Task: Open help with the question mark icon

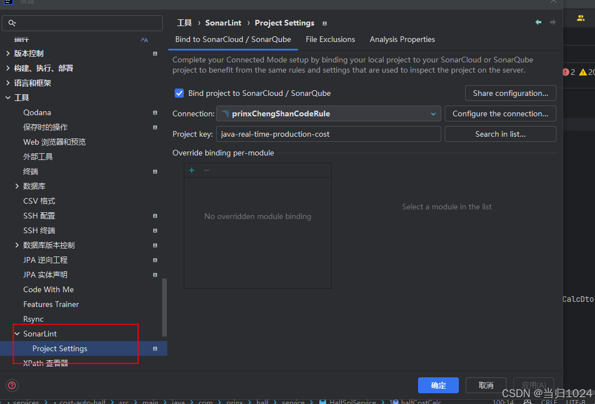Action: click(12, 385)
